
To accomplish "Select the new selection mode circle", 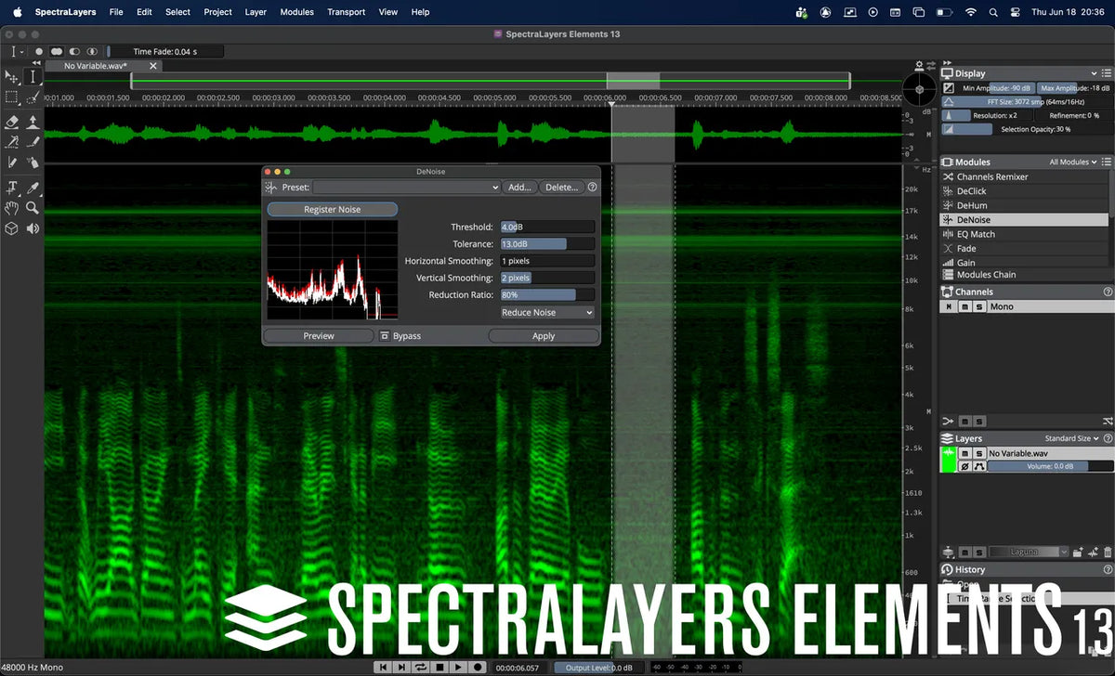I will 39,52.
